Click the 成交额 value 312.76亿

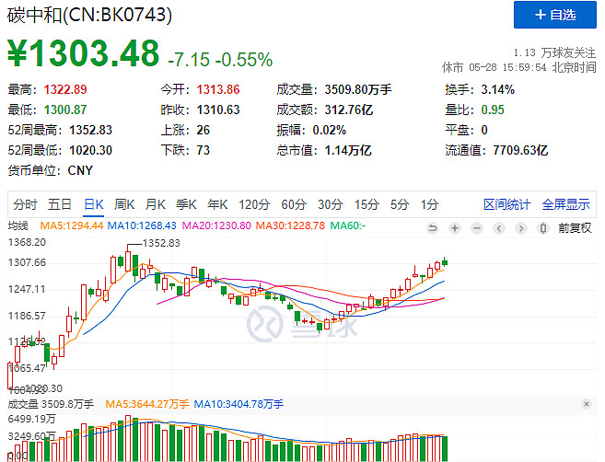coord(349,110)
